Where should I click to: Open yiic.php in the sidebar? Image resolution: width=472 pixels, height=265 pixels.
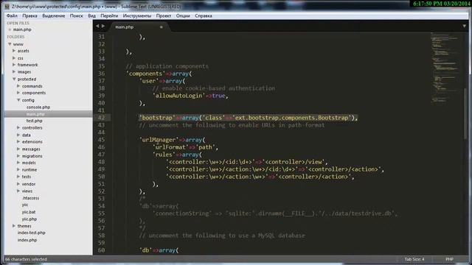point(29,219)
